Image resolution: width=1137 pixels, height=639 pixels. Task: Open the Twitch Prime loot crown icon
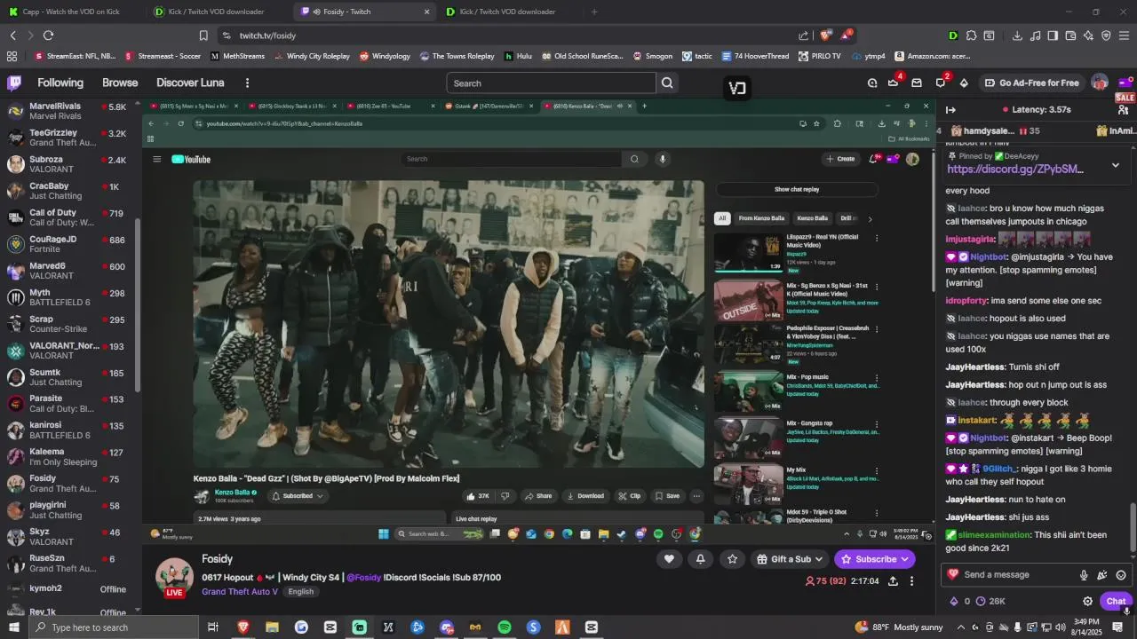894,83
